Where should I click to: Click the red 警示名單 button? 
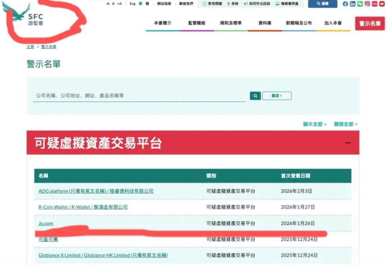click(x=370, y=23)
